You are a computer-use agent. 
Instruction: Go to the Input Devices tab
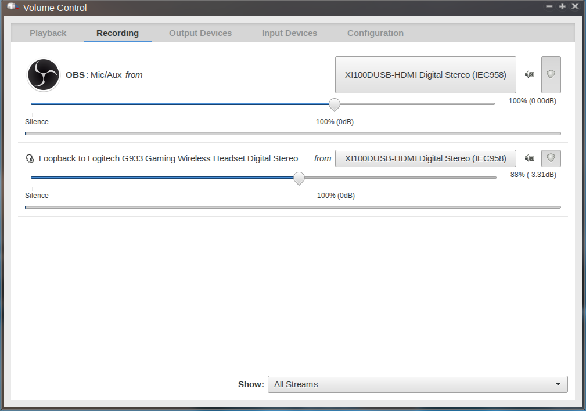coord(289,33)
